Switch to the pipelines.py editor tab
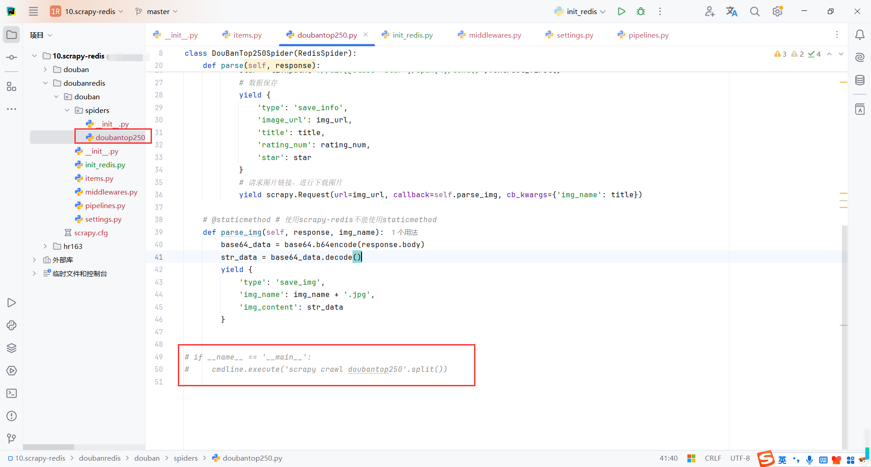The image size is (871, 467). [643, 35]
